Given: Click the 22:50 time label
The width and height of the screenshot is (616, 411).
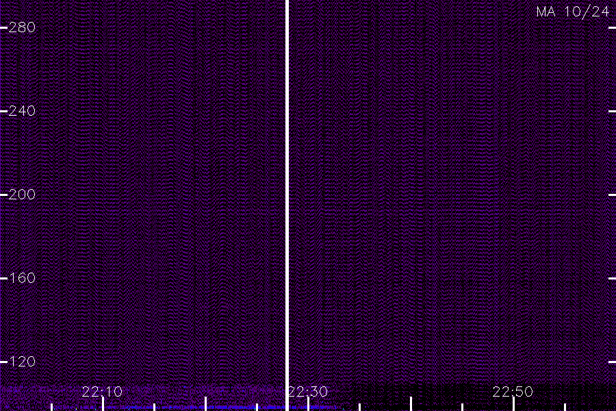Looking at the screenshot, I should coord(513,392).
